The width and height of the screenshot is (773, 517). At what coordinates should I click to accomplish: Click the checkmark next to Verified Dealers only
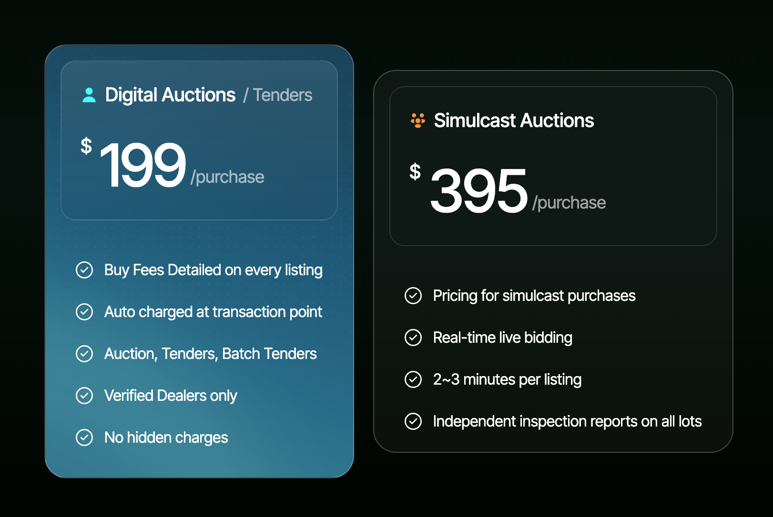pyautogui.click(x=84, y=396)
